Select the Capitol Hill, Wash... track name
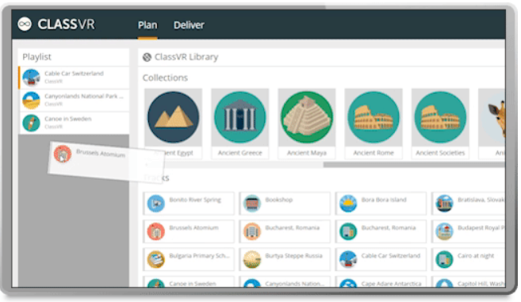Screen dimensions: 521x302 point(481,284)
